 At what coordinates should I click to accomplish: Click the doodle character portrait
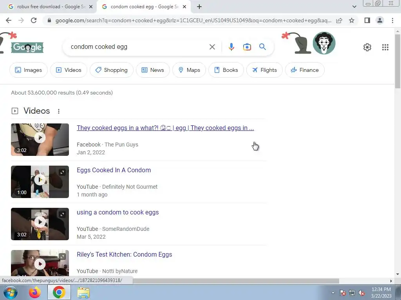pyautogui.click(x=324, y=43)
